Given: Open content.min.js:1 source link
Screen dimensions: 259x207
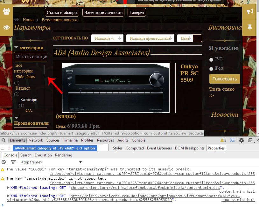Looking at the screenshot, I should pyautogui.click(x=237, y=191).
